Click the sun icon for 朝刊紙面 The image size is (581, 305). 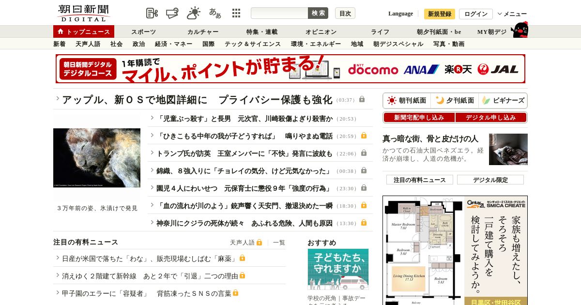click(392, 101)
